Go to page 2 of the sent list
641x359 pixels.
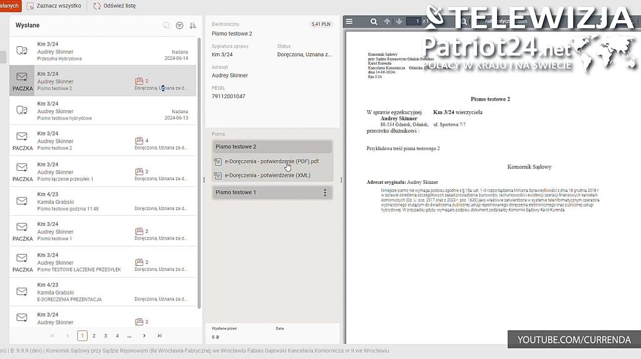tap(94, 336)
